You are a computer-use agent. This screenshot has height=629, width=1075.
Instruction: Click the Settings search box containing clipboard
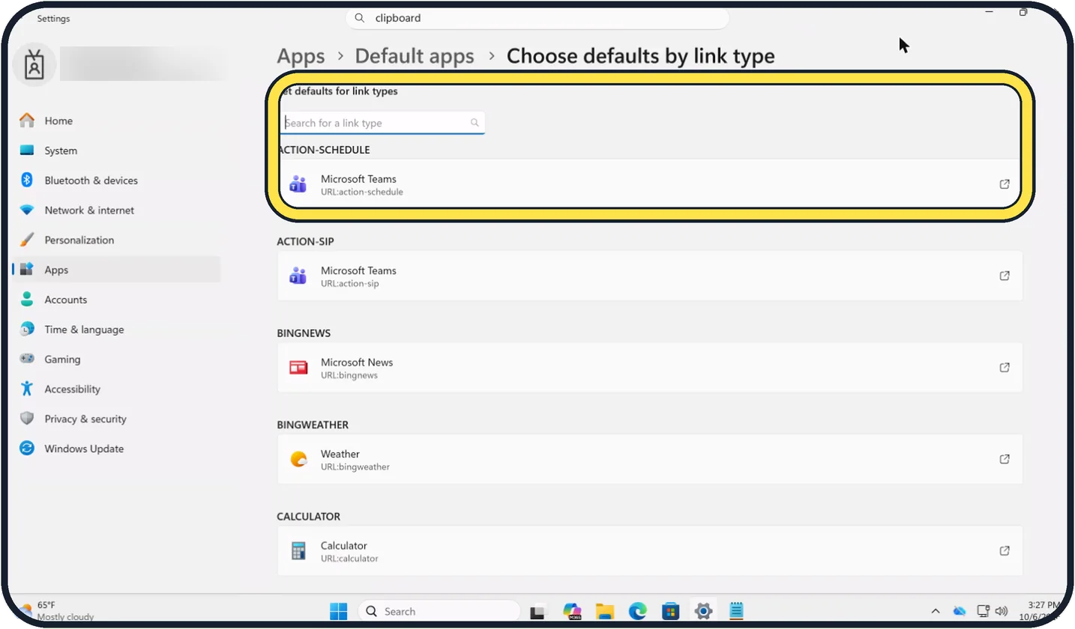tap(537, 18)
